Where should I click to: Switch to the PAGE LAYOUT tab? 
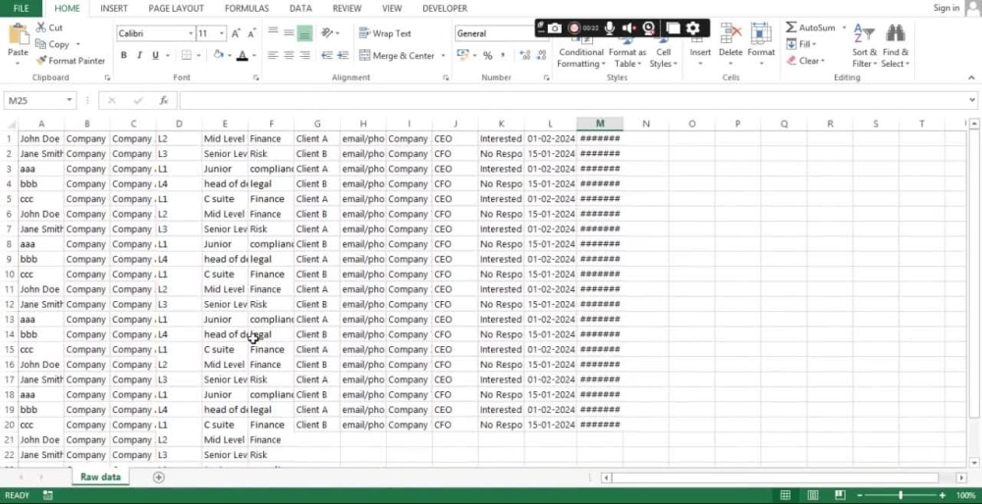point(176,8)
